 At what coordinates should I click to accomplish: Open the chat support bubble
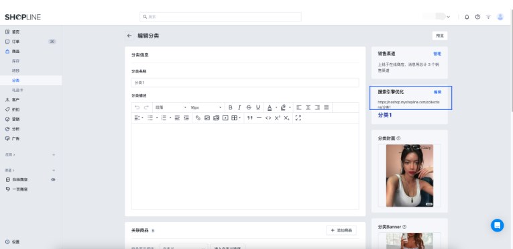(497, 226)
